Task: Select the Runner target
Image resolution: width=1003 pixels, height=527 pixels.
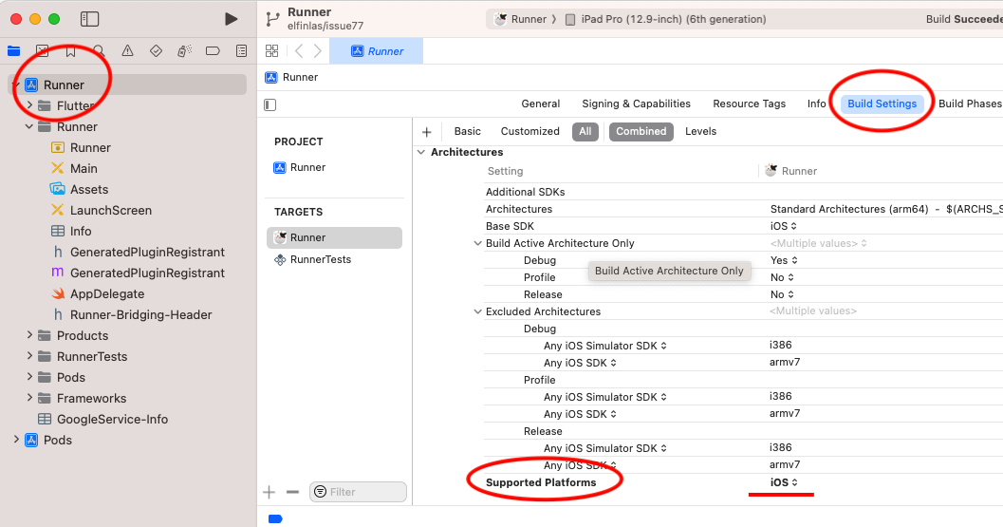Action: pyautogui.click(x=335, y=237)
